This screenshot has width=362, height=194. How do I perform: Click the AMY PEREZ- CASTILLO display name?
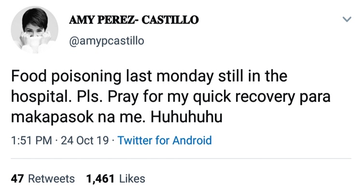pos(134,20)
